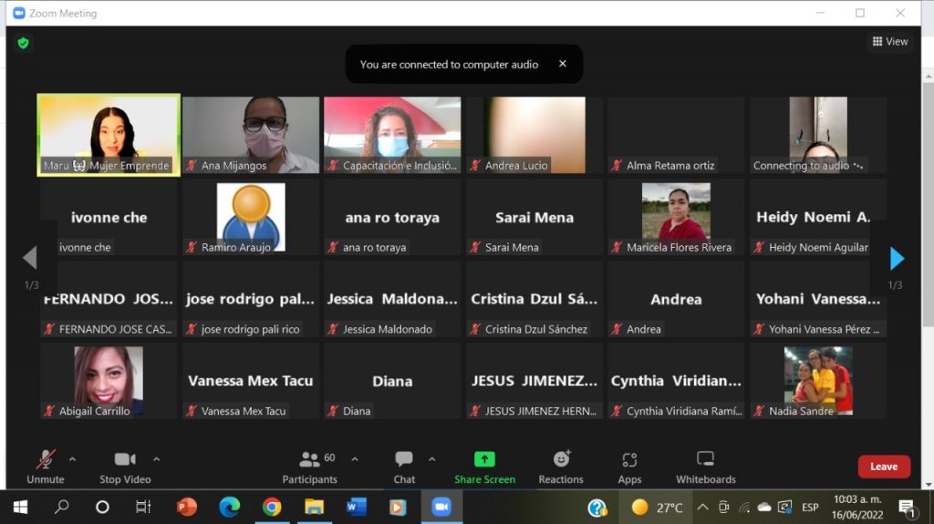This screenshot has height=524, width=934.
Task: Select Maru Mujer Emprende video tile
Action: click(109, 135)
